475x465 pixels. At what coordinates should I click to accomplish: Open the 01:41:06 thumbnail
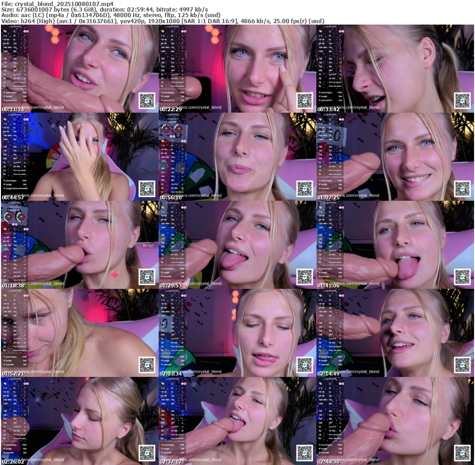(395, 245)
